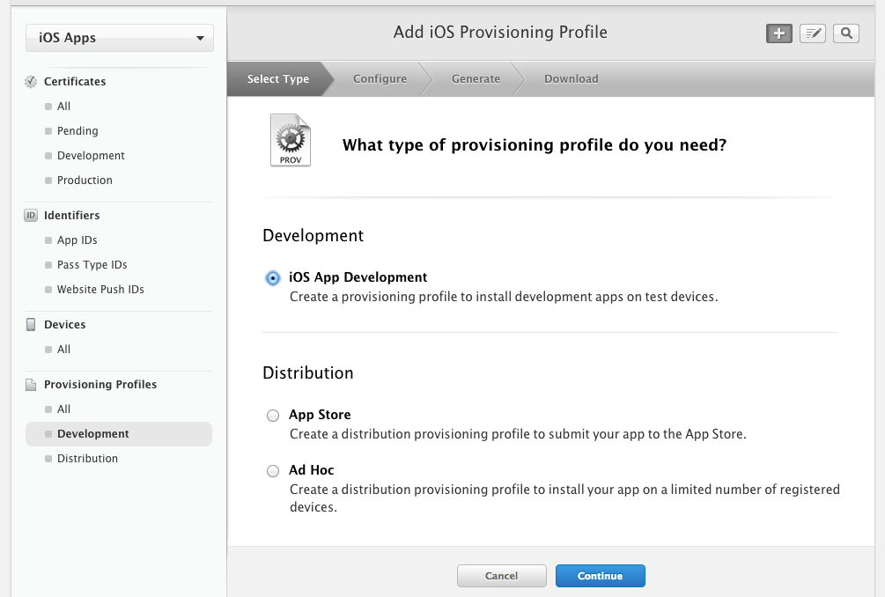The width and height of the screenshot is (885, 597).
Task: Click the plus add profile icon
Action: 778,33
